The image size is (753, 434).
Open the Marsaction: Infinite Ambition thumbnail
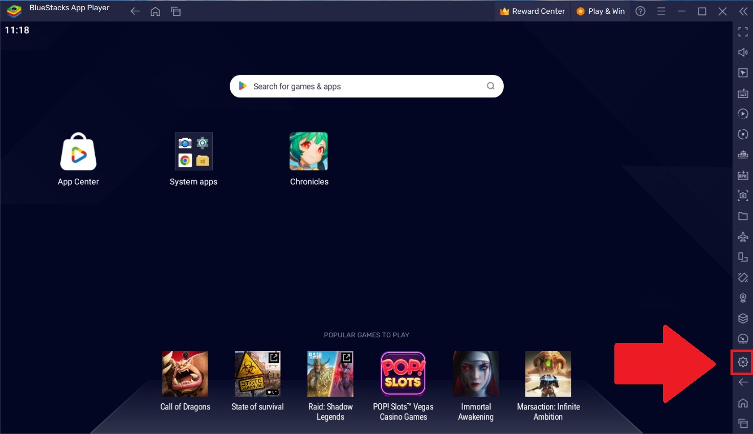tap(548, 374)
